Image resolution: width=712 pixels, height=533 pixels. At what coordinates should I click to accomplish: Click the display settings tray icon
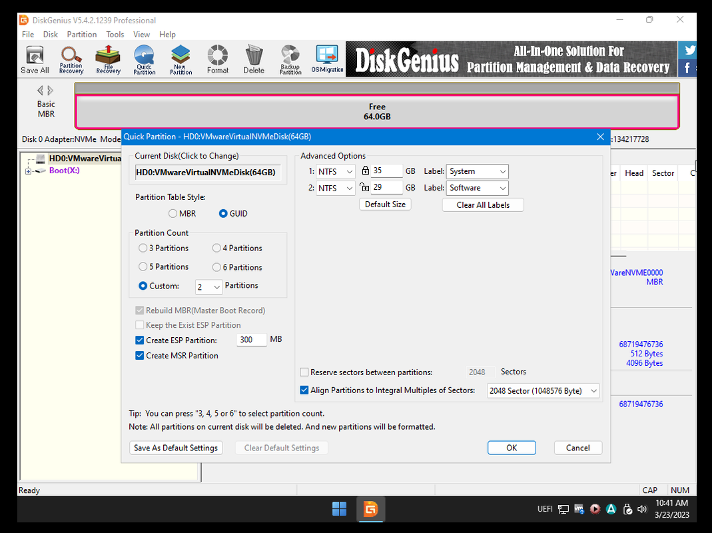pos(563,509)
